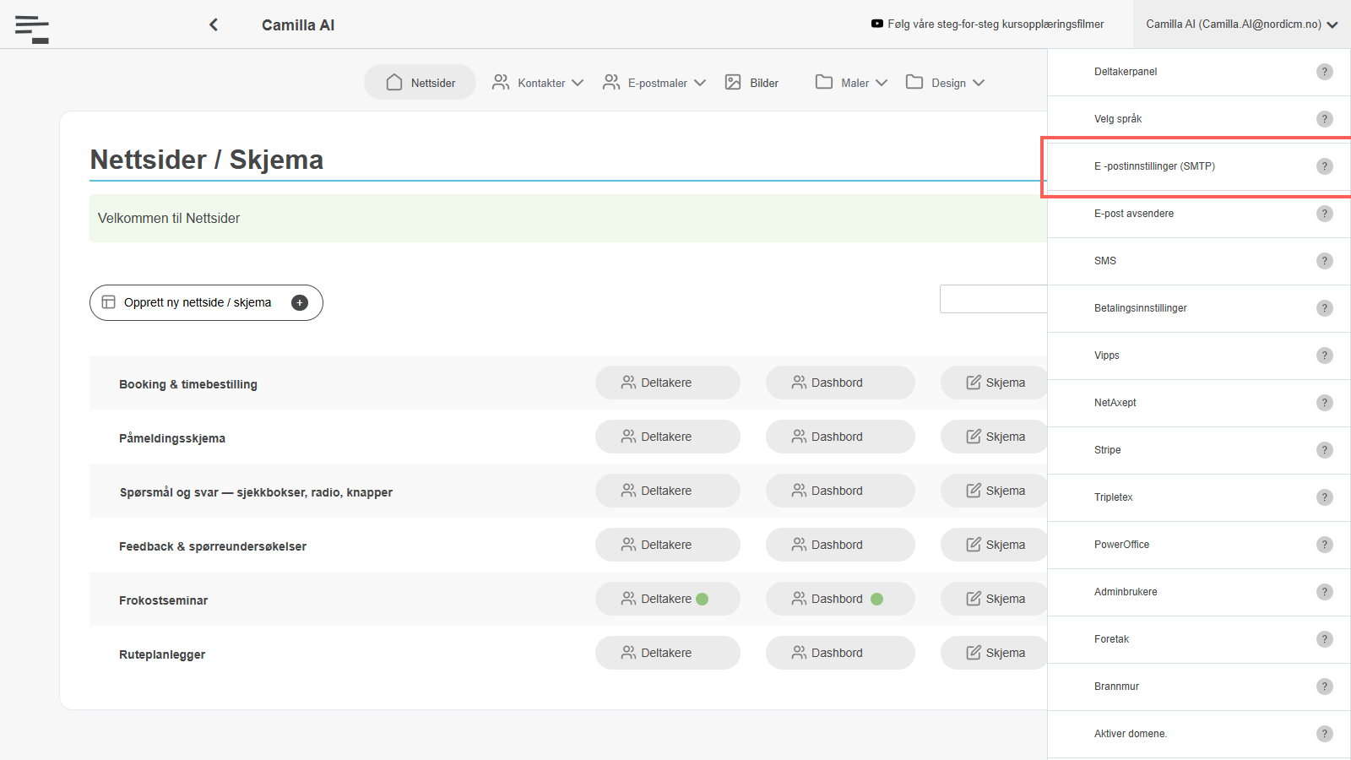Open Deltakere for Ruteplanlegger
This screenshot has height=760, width=1351.
[668, 653]
